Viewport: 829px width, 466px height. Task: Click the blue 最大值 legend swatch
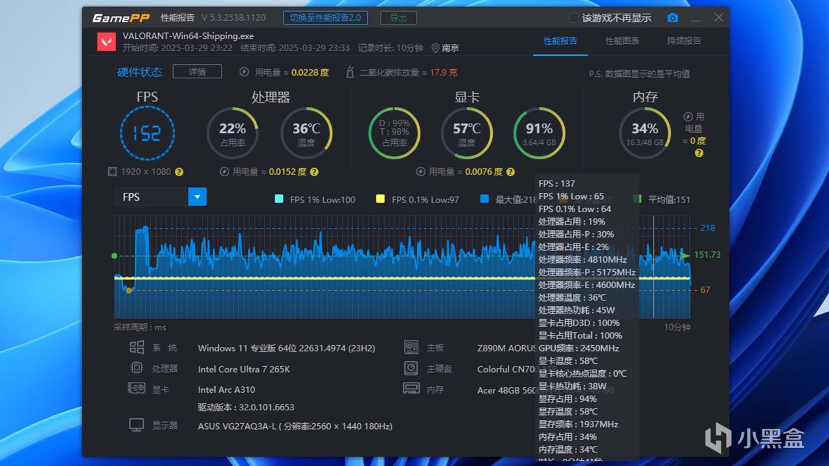484,199
